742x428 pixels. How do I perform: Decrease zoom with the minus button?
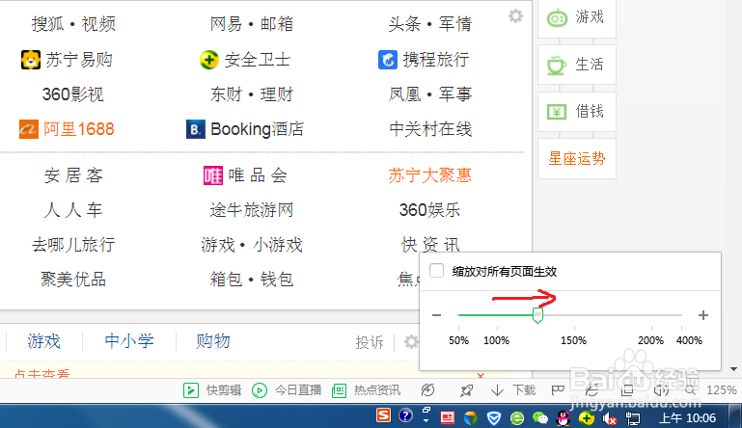tap(436, 315)
